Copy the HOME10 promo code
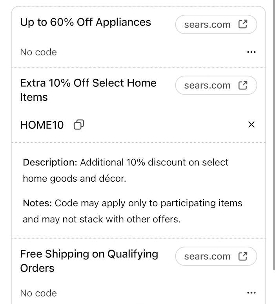This screenshot has height=304, width=277. [x=79, y=125]
